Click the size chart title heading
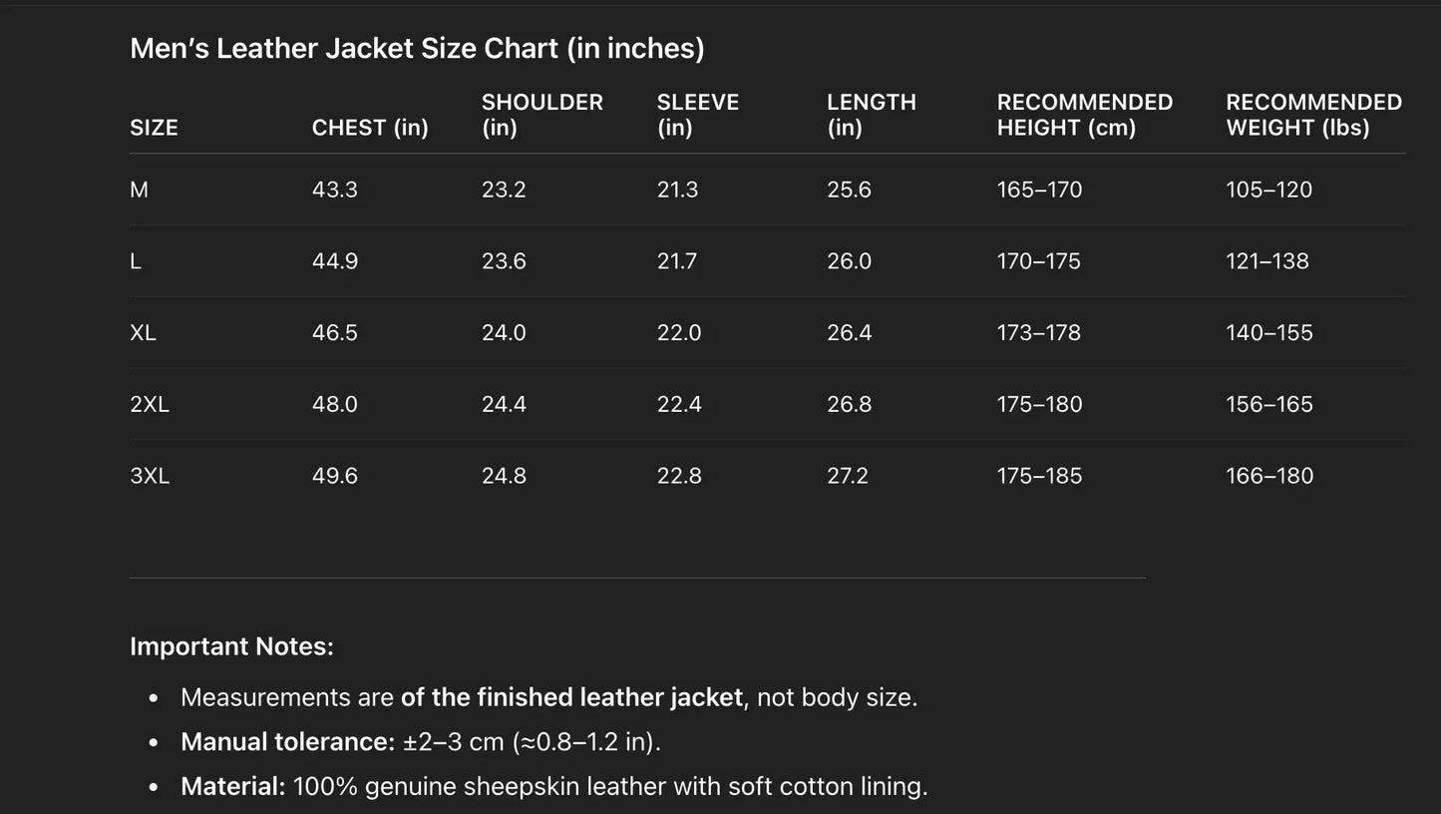1441x814 pixels. coord(417,48)
